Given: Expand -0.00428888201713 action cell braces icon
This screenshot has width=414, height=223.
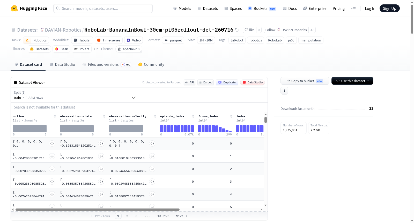Looking at the screenshot, I should [x=52, y=156].
